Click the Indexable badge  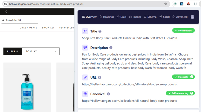(x=183, y=77)
